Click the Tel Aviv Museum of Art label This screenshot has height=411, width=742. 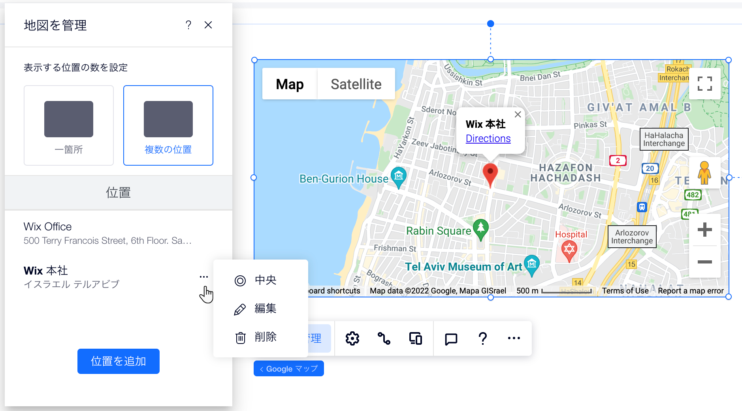coord(463,267)
